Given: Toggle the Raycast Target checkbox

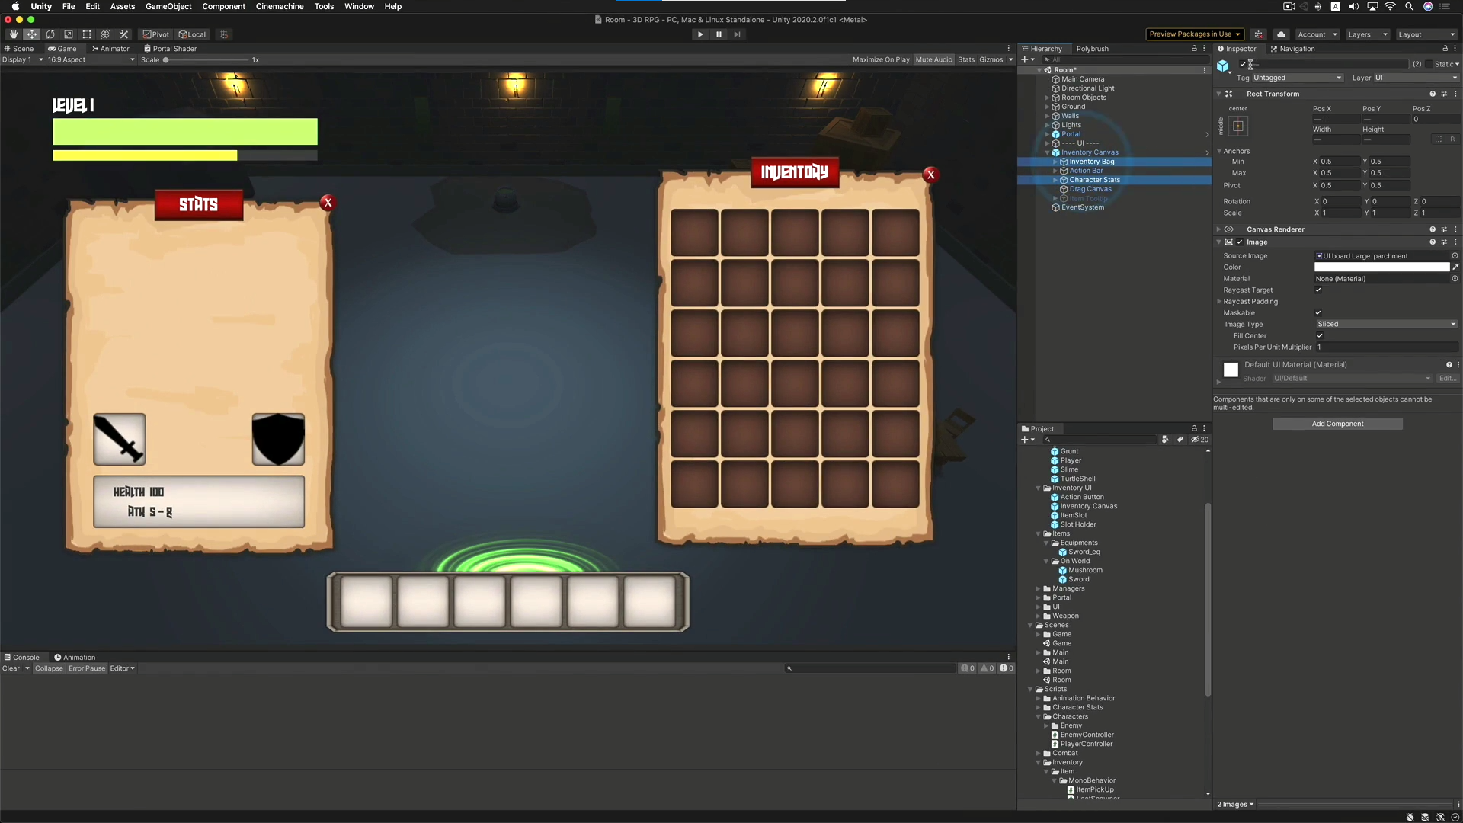Looking at the screenshot, I should click(1318, 290).
